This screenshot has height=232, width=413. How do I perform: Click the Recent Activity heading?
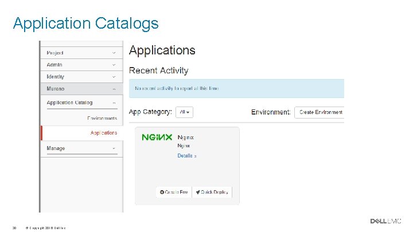(158, 70)
